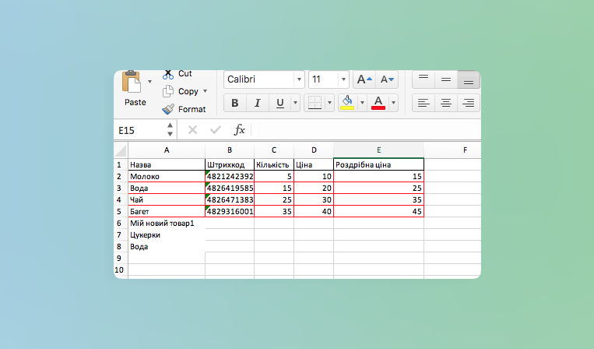This screenshot has height=349, width=594.
Task: Click the borders grid icon
Action: [x=314, y=102]
